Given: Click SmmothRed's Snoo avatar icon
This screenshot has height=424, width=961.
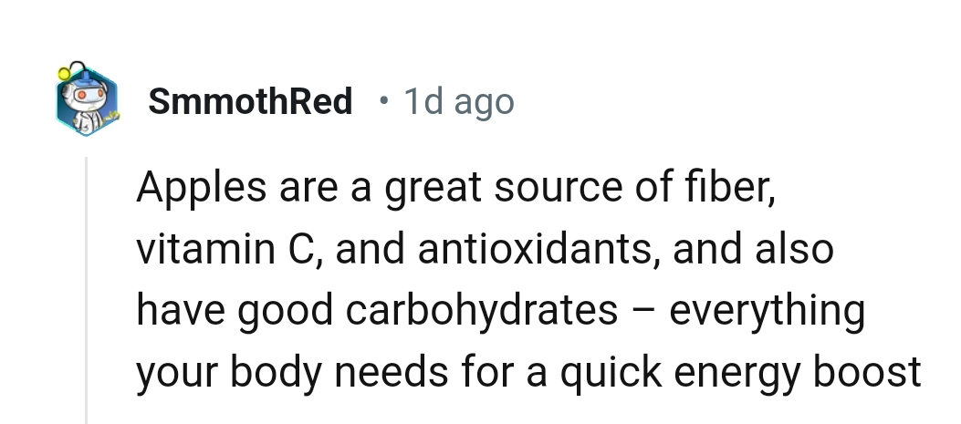Looking at the screenshot, I should click(87, 104).
